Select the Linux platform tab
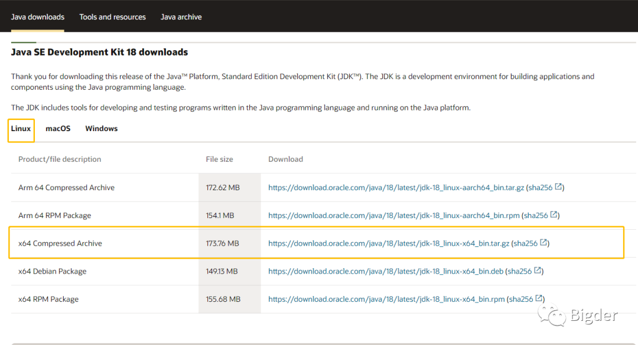The image size is (638, 345). pyautogui.click(x=21, y=129)
